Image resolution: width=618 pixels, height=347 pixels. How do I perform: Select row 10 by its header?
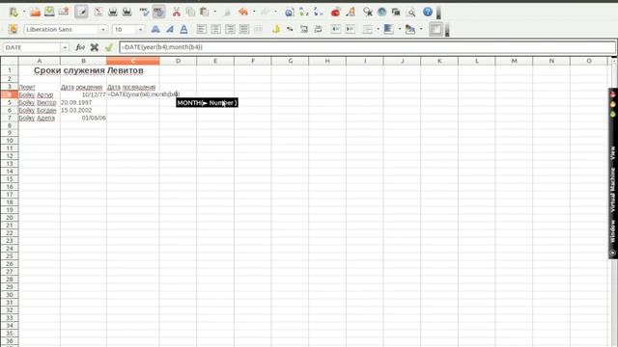pyautogui.click(x=10, y=141)
